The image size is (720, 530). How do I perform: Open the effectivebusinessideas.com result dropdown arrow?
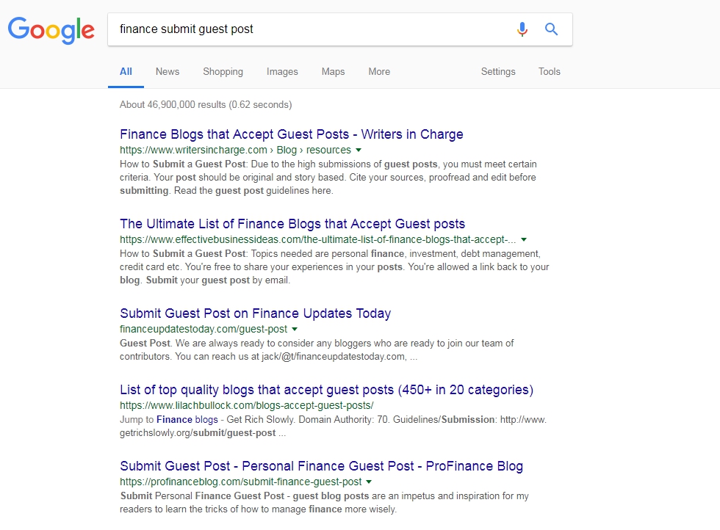(x=524, y=239)
